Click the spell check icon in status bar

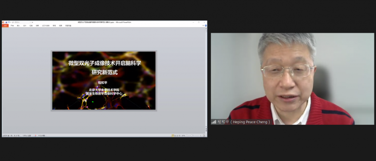pyautogui.click(x=35, y=135)
